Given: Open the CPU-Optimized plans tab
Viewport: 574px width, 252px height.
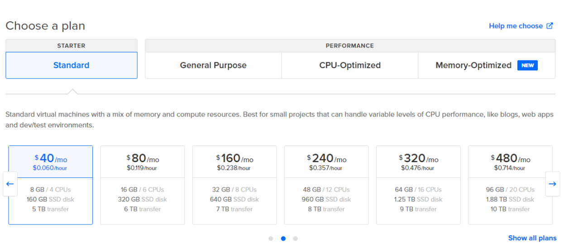Looking at the screenshot, I should click(x=350, y=65).
